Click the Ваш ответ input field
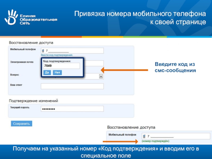Screen dimensions: 212x159 (x=72, y=86)
